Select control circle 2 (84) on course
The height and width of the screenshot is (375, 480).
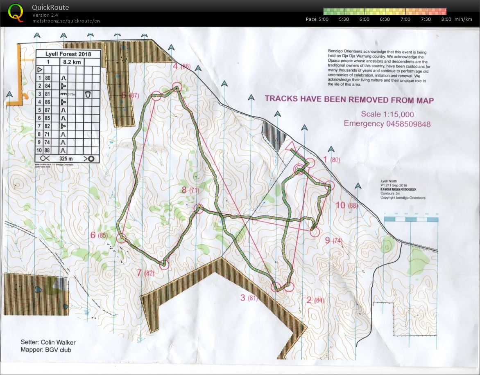[x=289, y=287]
